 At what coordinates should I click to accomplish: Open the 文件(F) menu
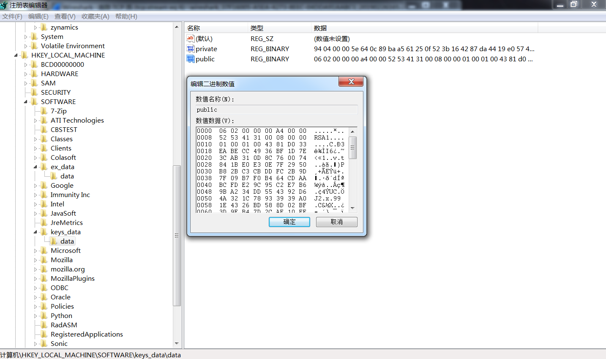pos(12,16)
